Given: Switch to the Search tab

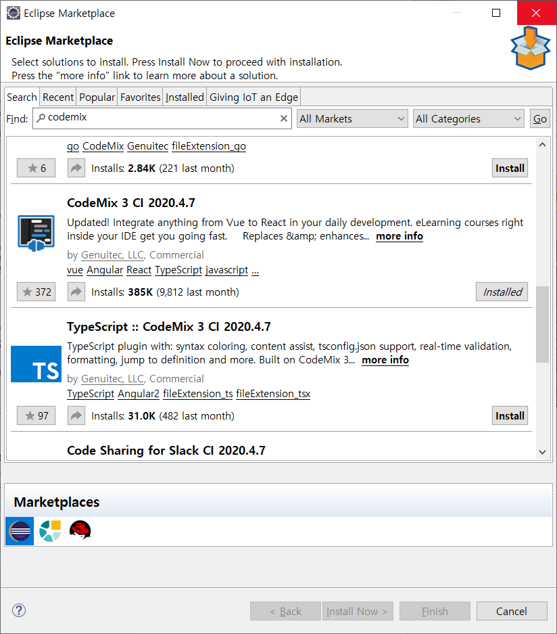Looking at the screenshot, I should tap(22, 97).
